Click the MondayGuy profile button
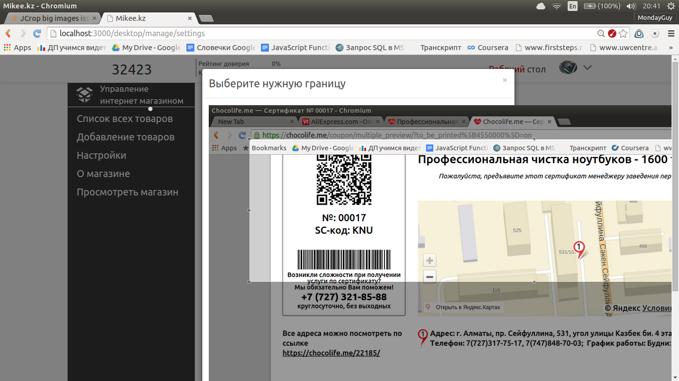Viewport: 679px width, 381px height. pyautogui.click(x=655, y=18)
